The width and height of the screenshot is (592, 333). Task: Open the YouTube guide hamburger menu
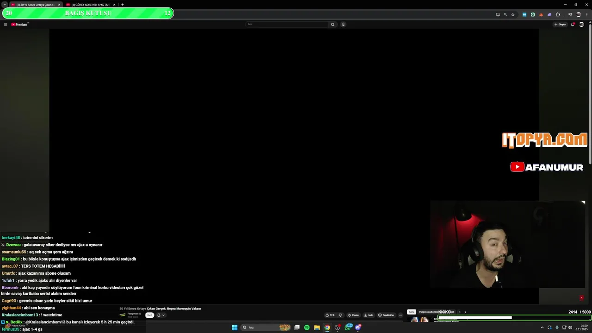click(6, 25)
